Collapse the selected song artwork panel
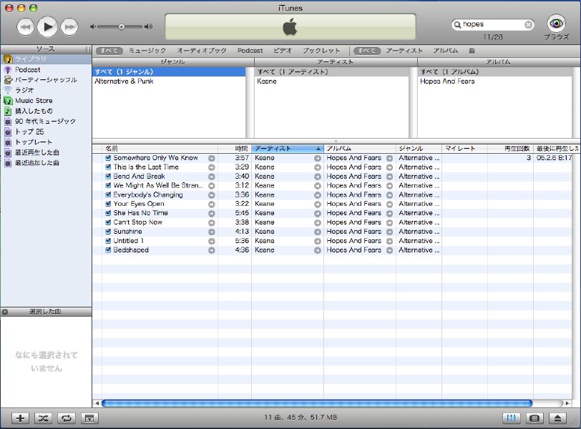The width and height of the screenshot is (581, 429). pos(5,312)
